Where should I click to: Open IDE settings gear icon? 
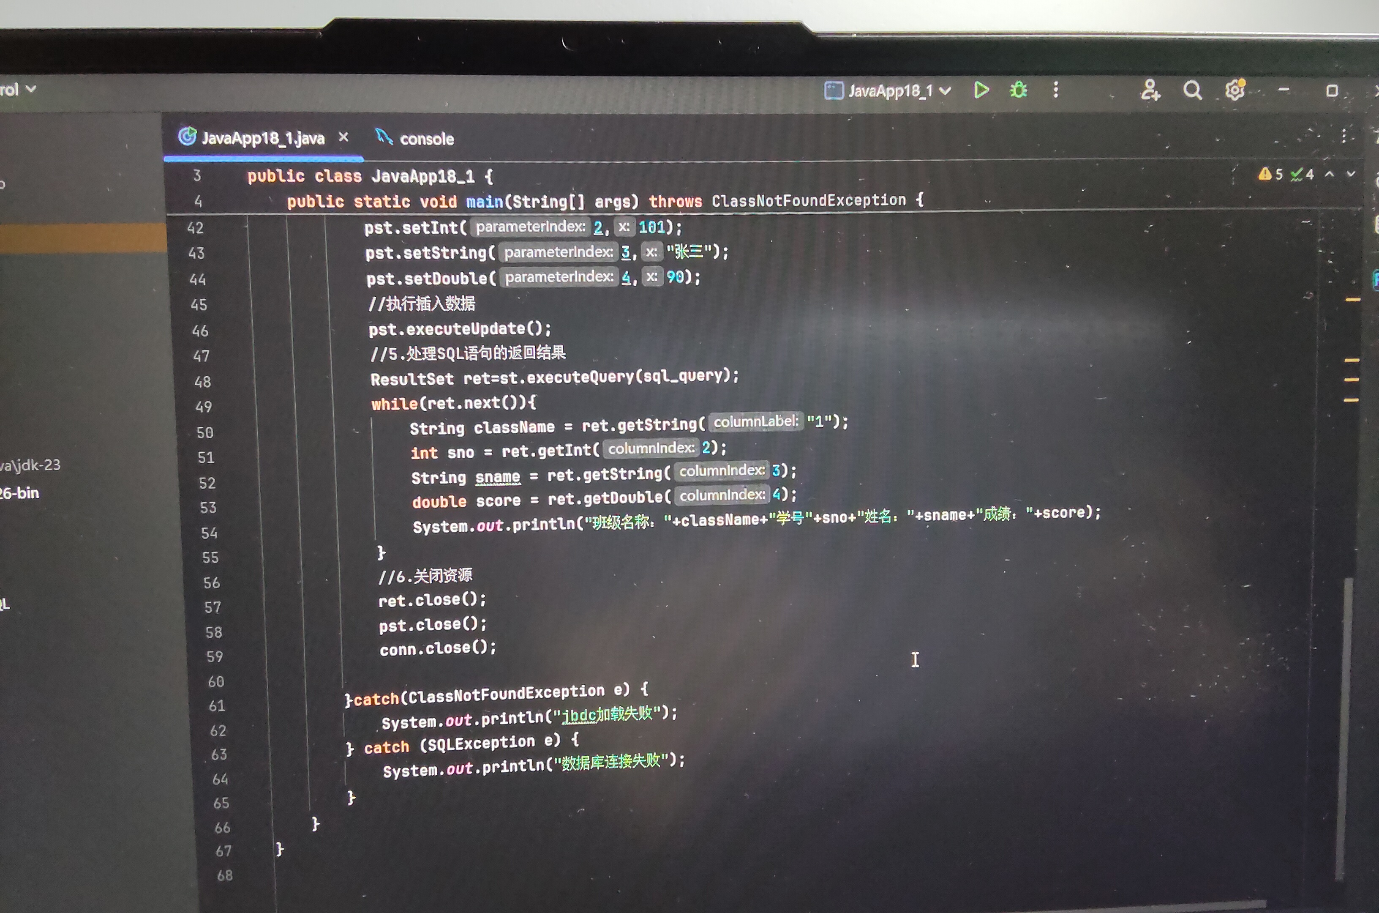(1235, 90)
